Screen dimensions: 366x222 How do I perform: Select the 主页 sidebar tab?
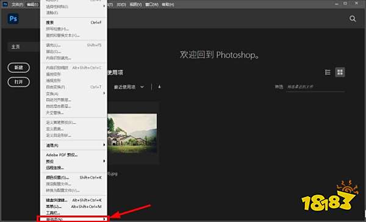pyautogui.click(x=23, y=47)
